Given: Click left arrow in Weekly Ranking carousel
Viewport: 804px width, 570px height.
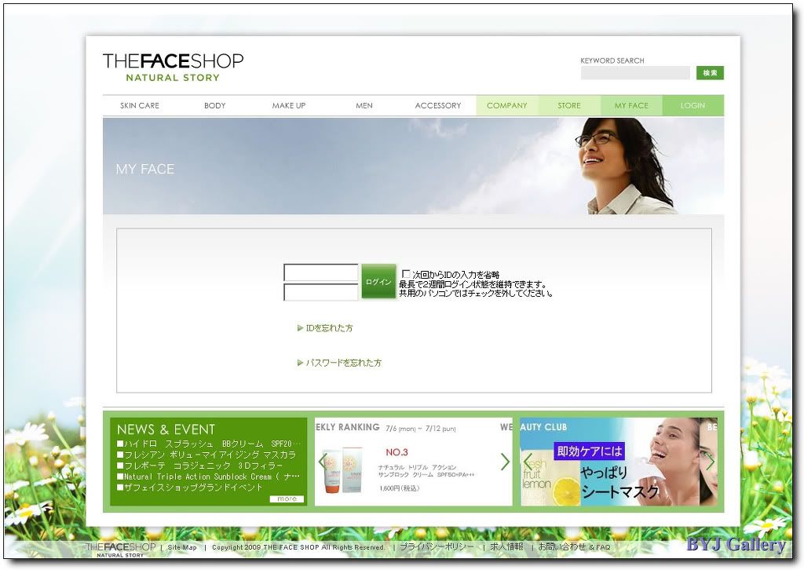Looking at the screenshot, I should coord(323,462).
